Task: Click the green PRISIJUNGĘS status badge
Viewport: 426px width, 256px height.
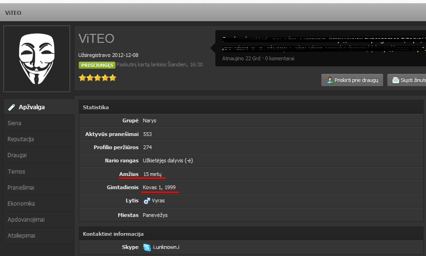Action: coord(97,65)
